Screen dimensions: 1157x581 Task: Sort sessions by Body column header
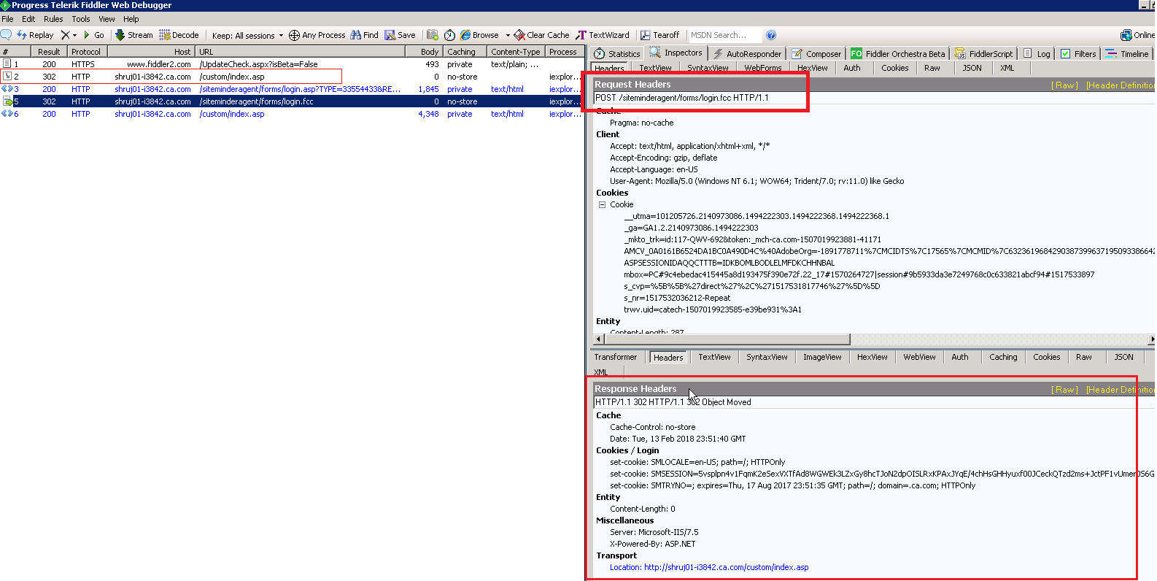coord(424,52)
